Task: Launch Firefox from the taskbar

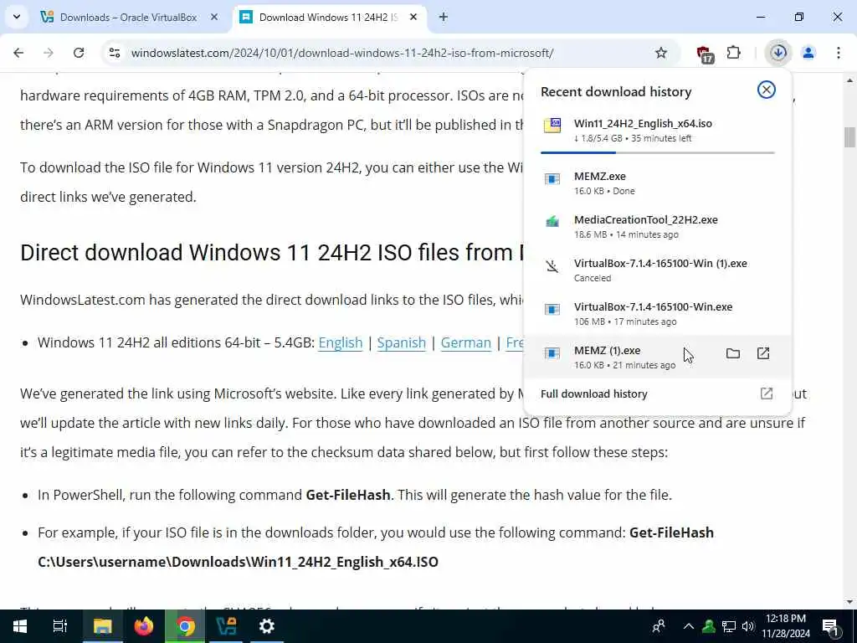Action: coord(144,626)
